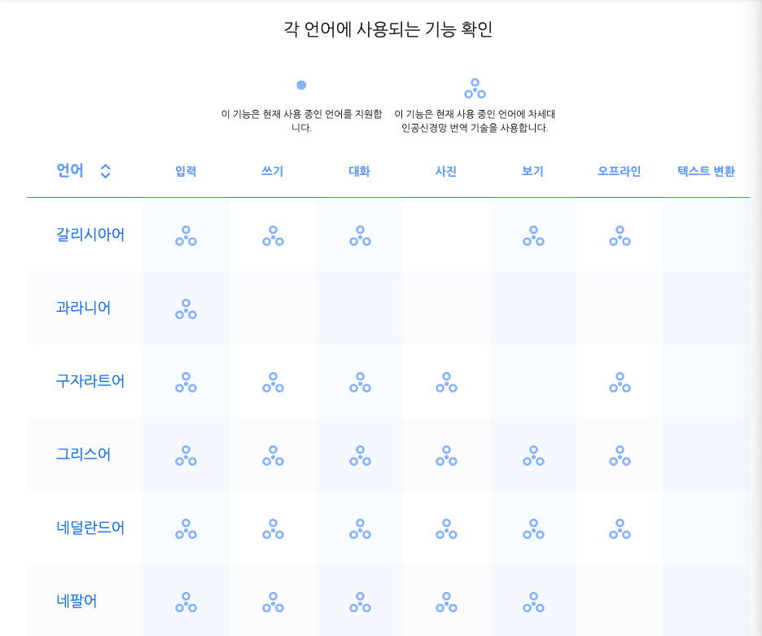Click 구자라트어 대화 neural icon

coord(360,383)
